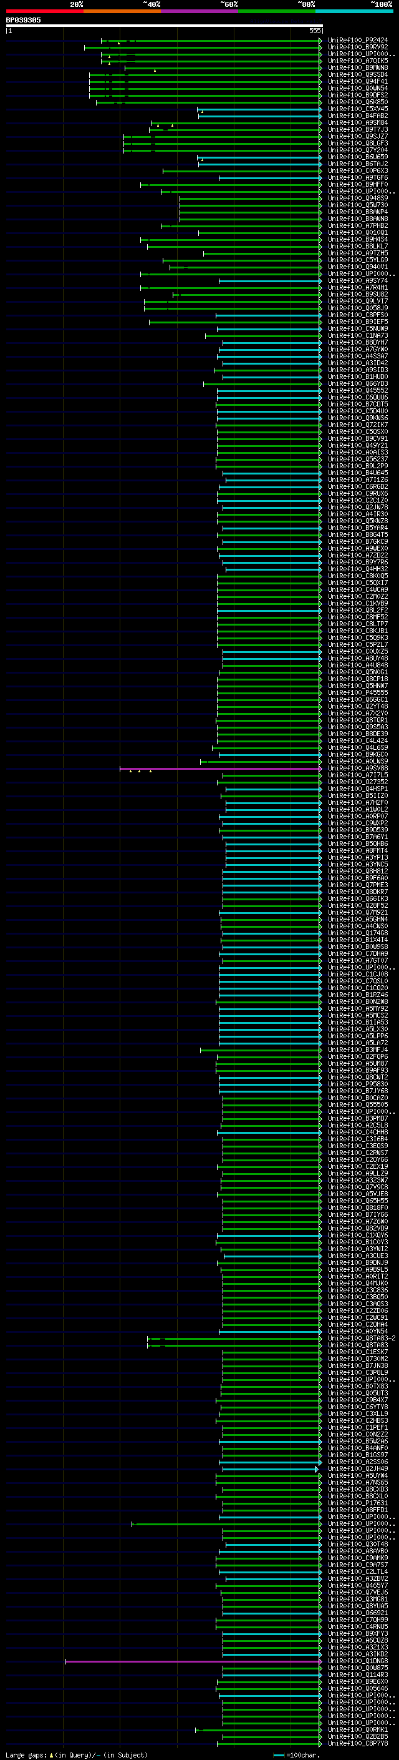Screen dimensions: 399x1760
Task: Open hit UniRef100_Q27352
Action: [357, 782]
